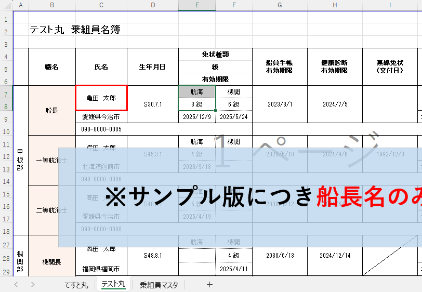
Task: Select column G header
Action: [x=280, y=5]
